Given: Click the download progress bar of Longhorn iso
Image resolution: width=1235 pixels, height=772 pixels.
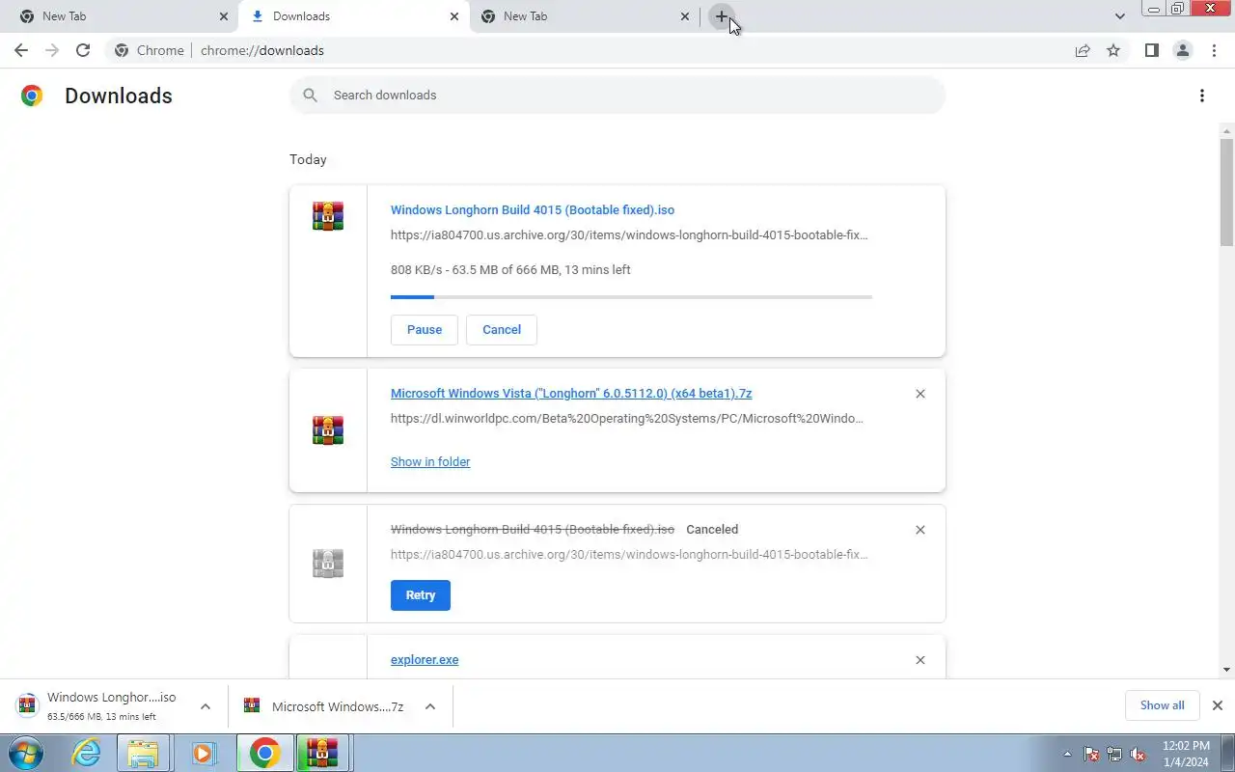Looking at the screenshot, I should point(631,297).
